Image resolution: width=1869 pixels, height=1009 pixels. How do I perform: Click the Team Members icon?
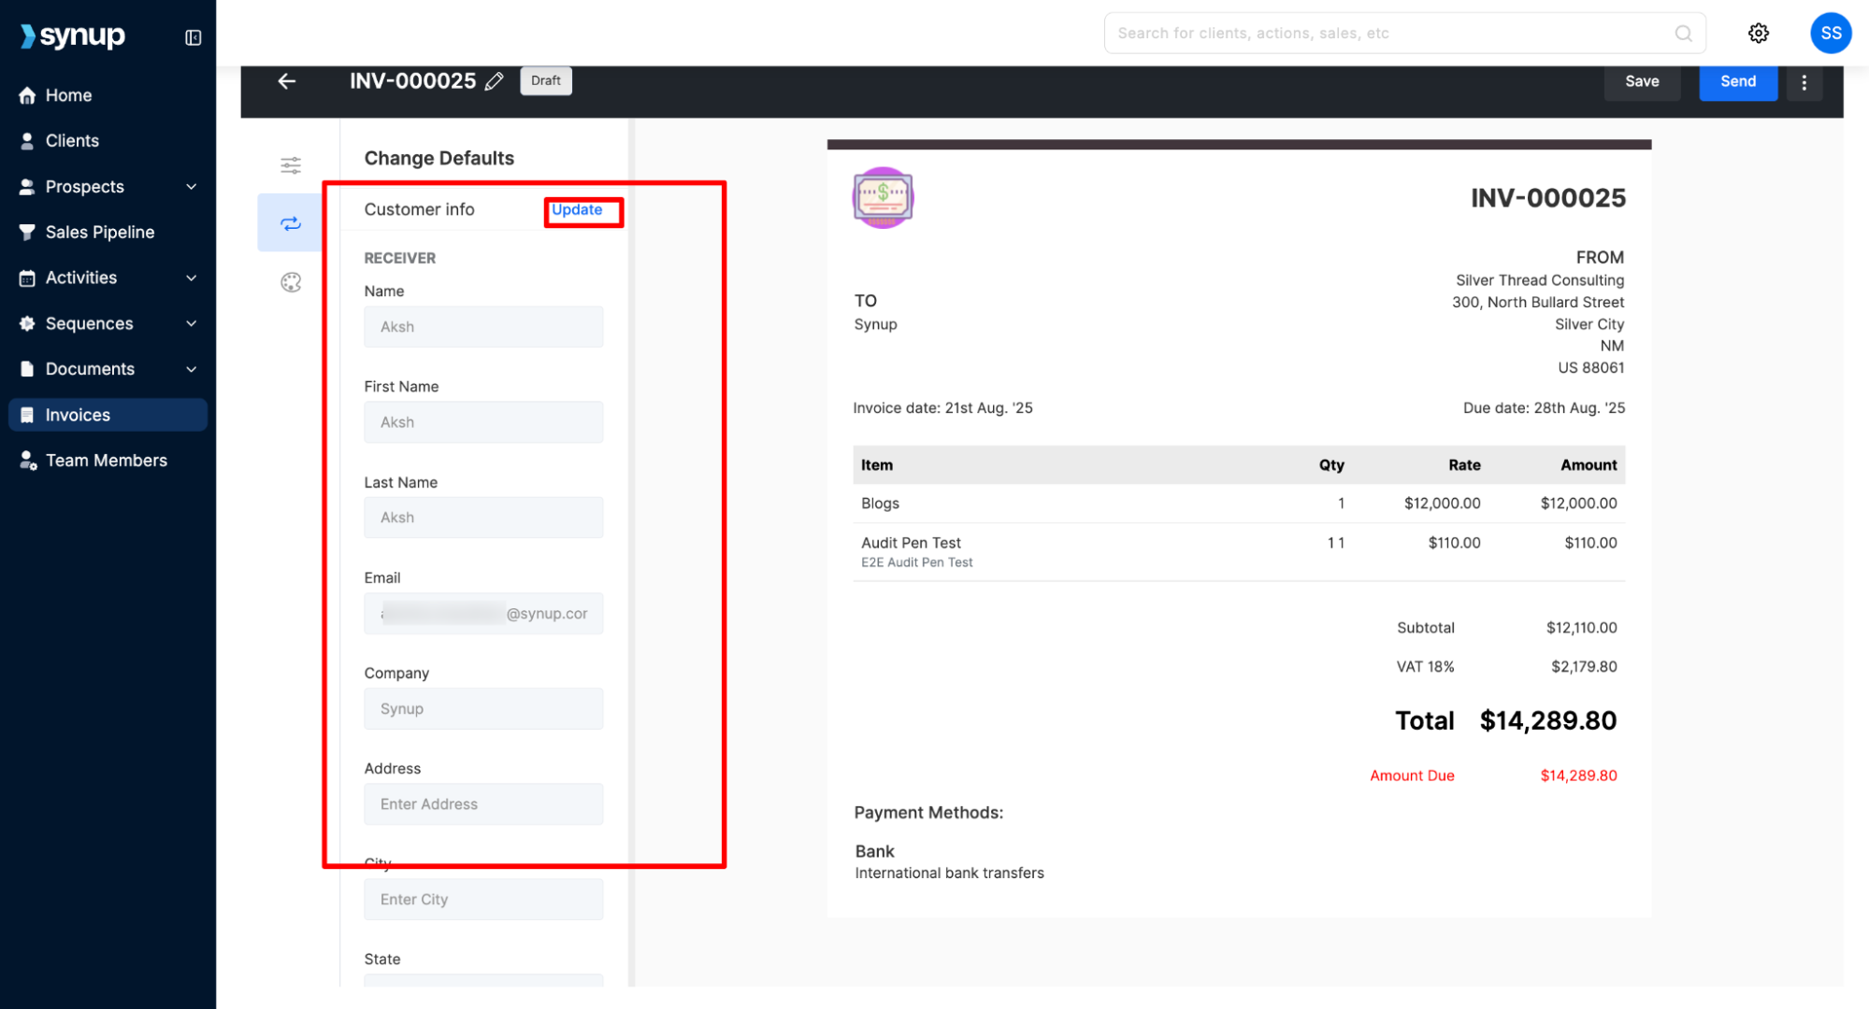pyautogui.click(x=28, y=461)
